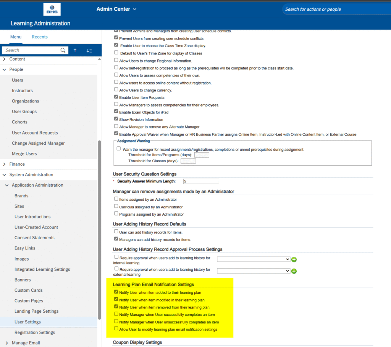The height and width of the screenshot is (347, 391).
Task: Collapse all menu items using the up-arrow icon
Action: coord(76,50)
